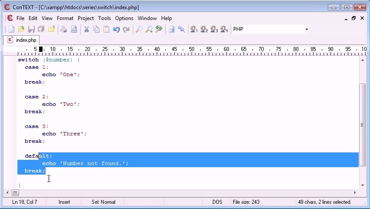Run user command 4 icon
This screenshot has height=209, width=370.
pos(224,30)
